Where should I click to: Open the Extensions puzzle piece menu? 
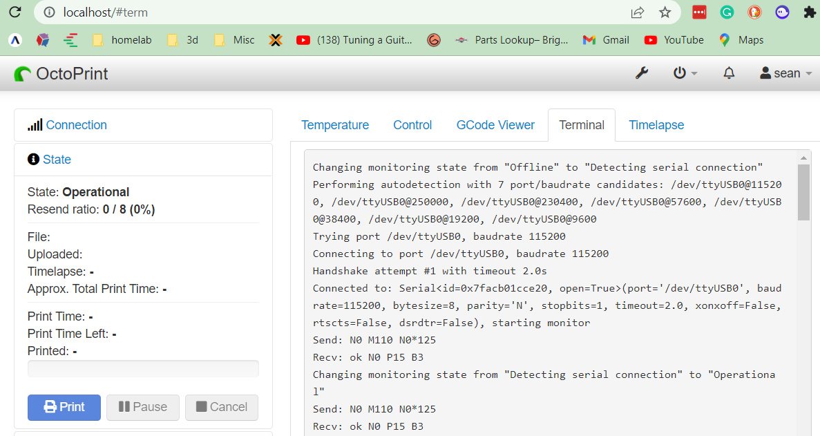810,12
